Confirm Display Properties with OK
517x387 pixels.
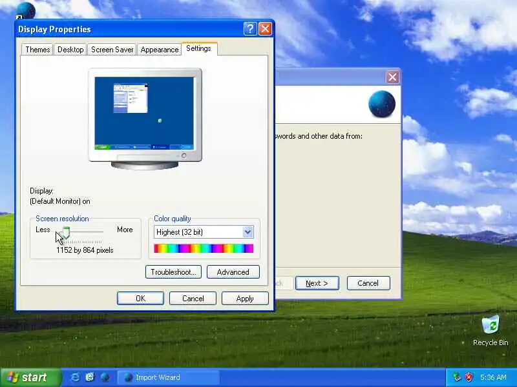click(x=140, y=298)
